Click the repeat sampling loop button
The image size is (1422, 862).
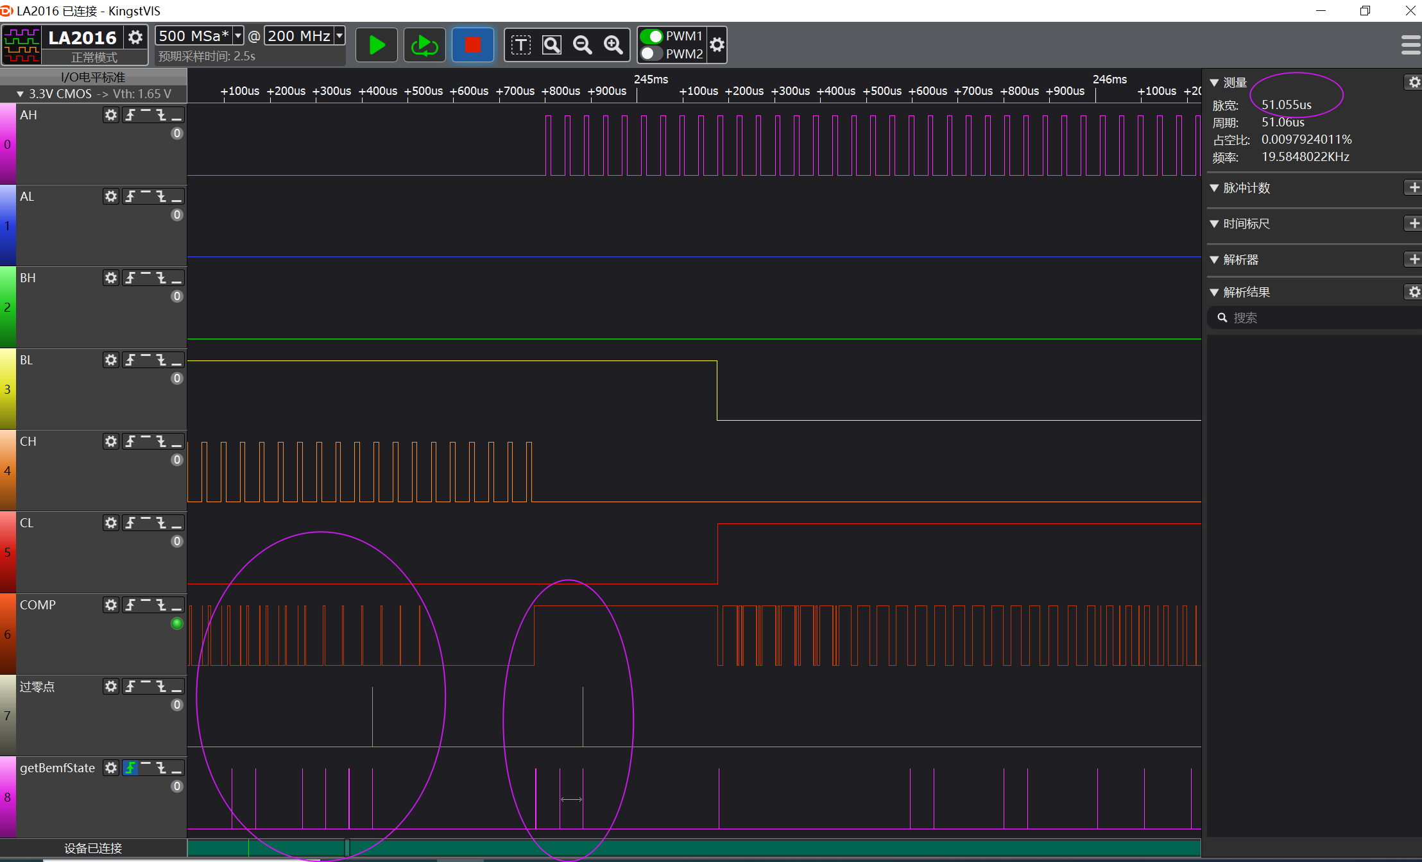pyautogui.click(x=424, y=45)
